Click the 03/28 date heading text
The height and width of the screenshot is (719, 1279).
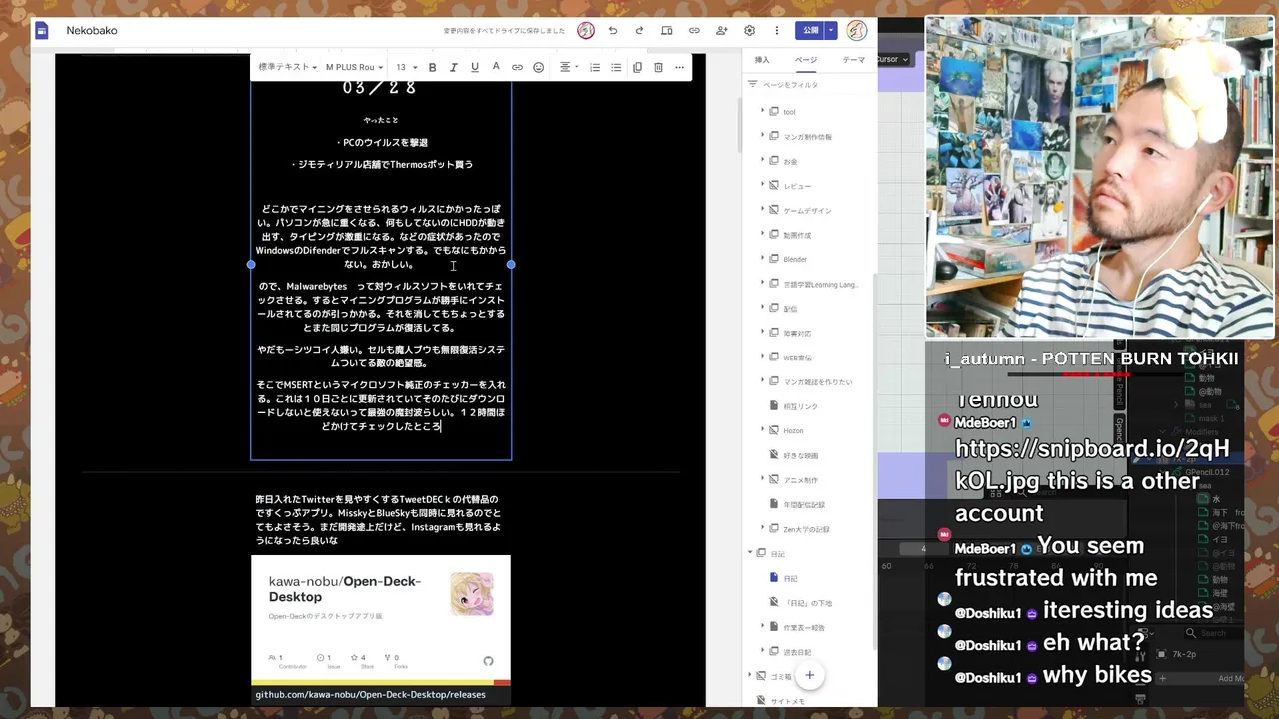coord(379,88)
